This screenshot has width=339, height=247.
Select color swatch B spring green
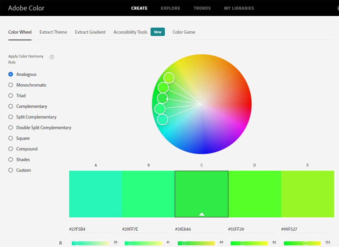point(148,194)
